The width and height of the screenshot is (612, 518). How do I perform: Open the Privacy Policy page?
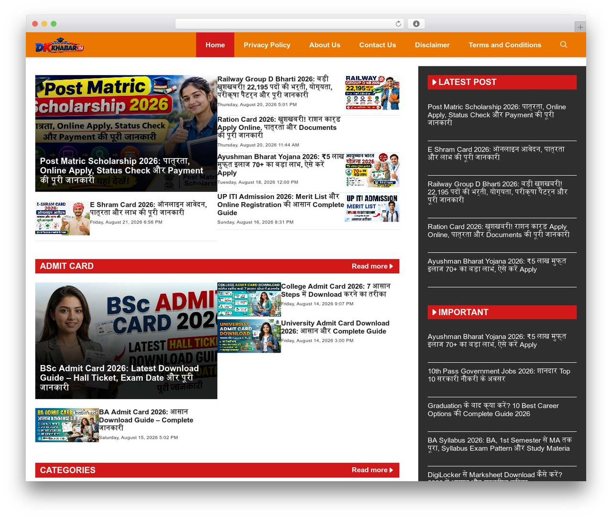pos(267,45)
